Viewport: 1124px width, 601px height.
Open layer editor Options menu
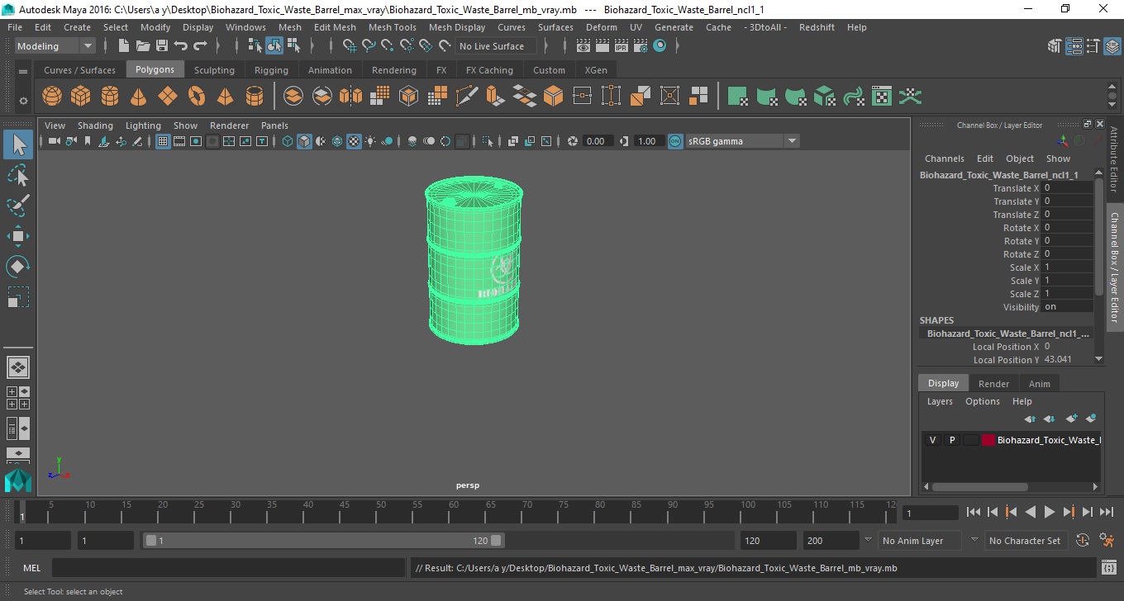(982, 401)
